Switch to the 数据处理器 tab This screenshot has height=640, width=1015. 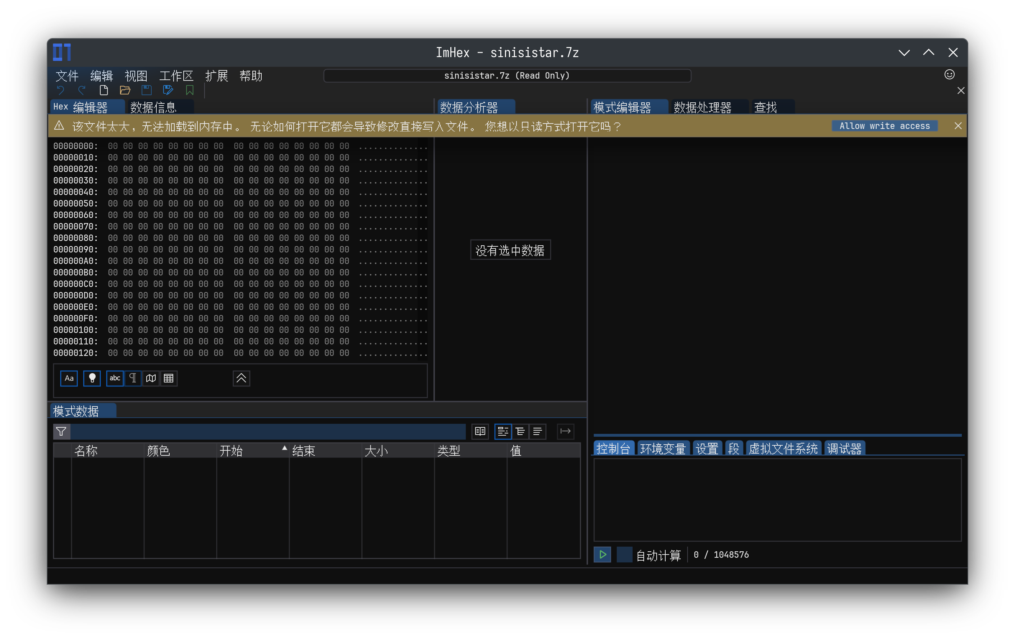click(x=710, y=107)
